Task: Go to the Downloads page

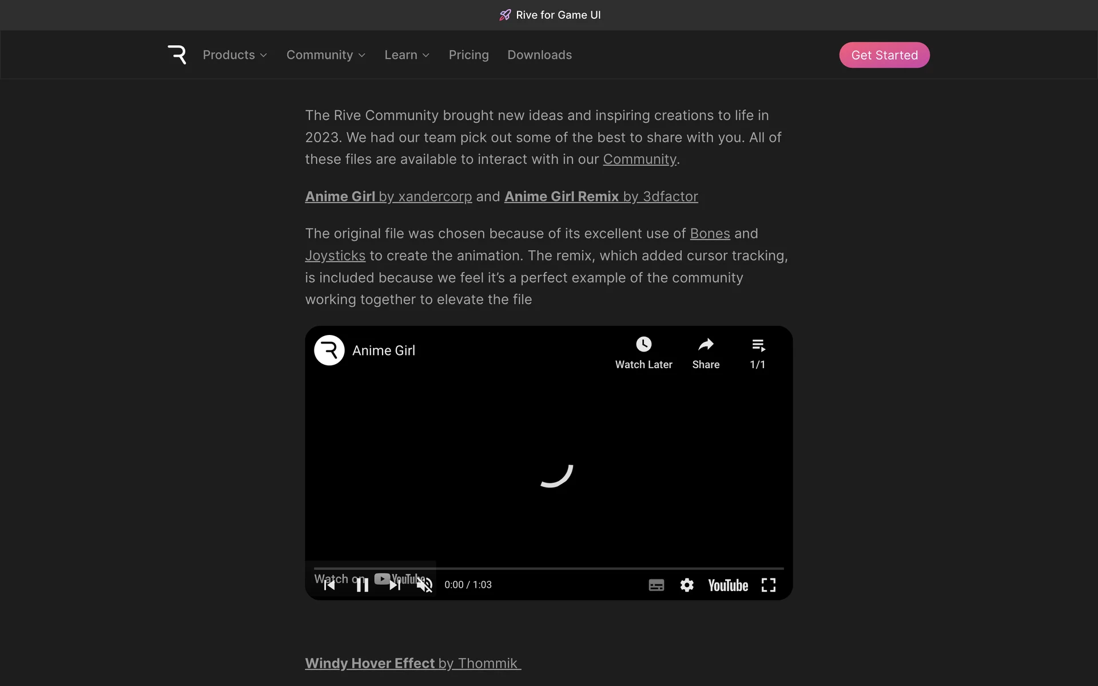Action: [x=539, y=55]
